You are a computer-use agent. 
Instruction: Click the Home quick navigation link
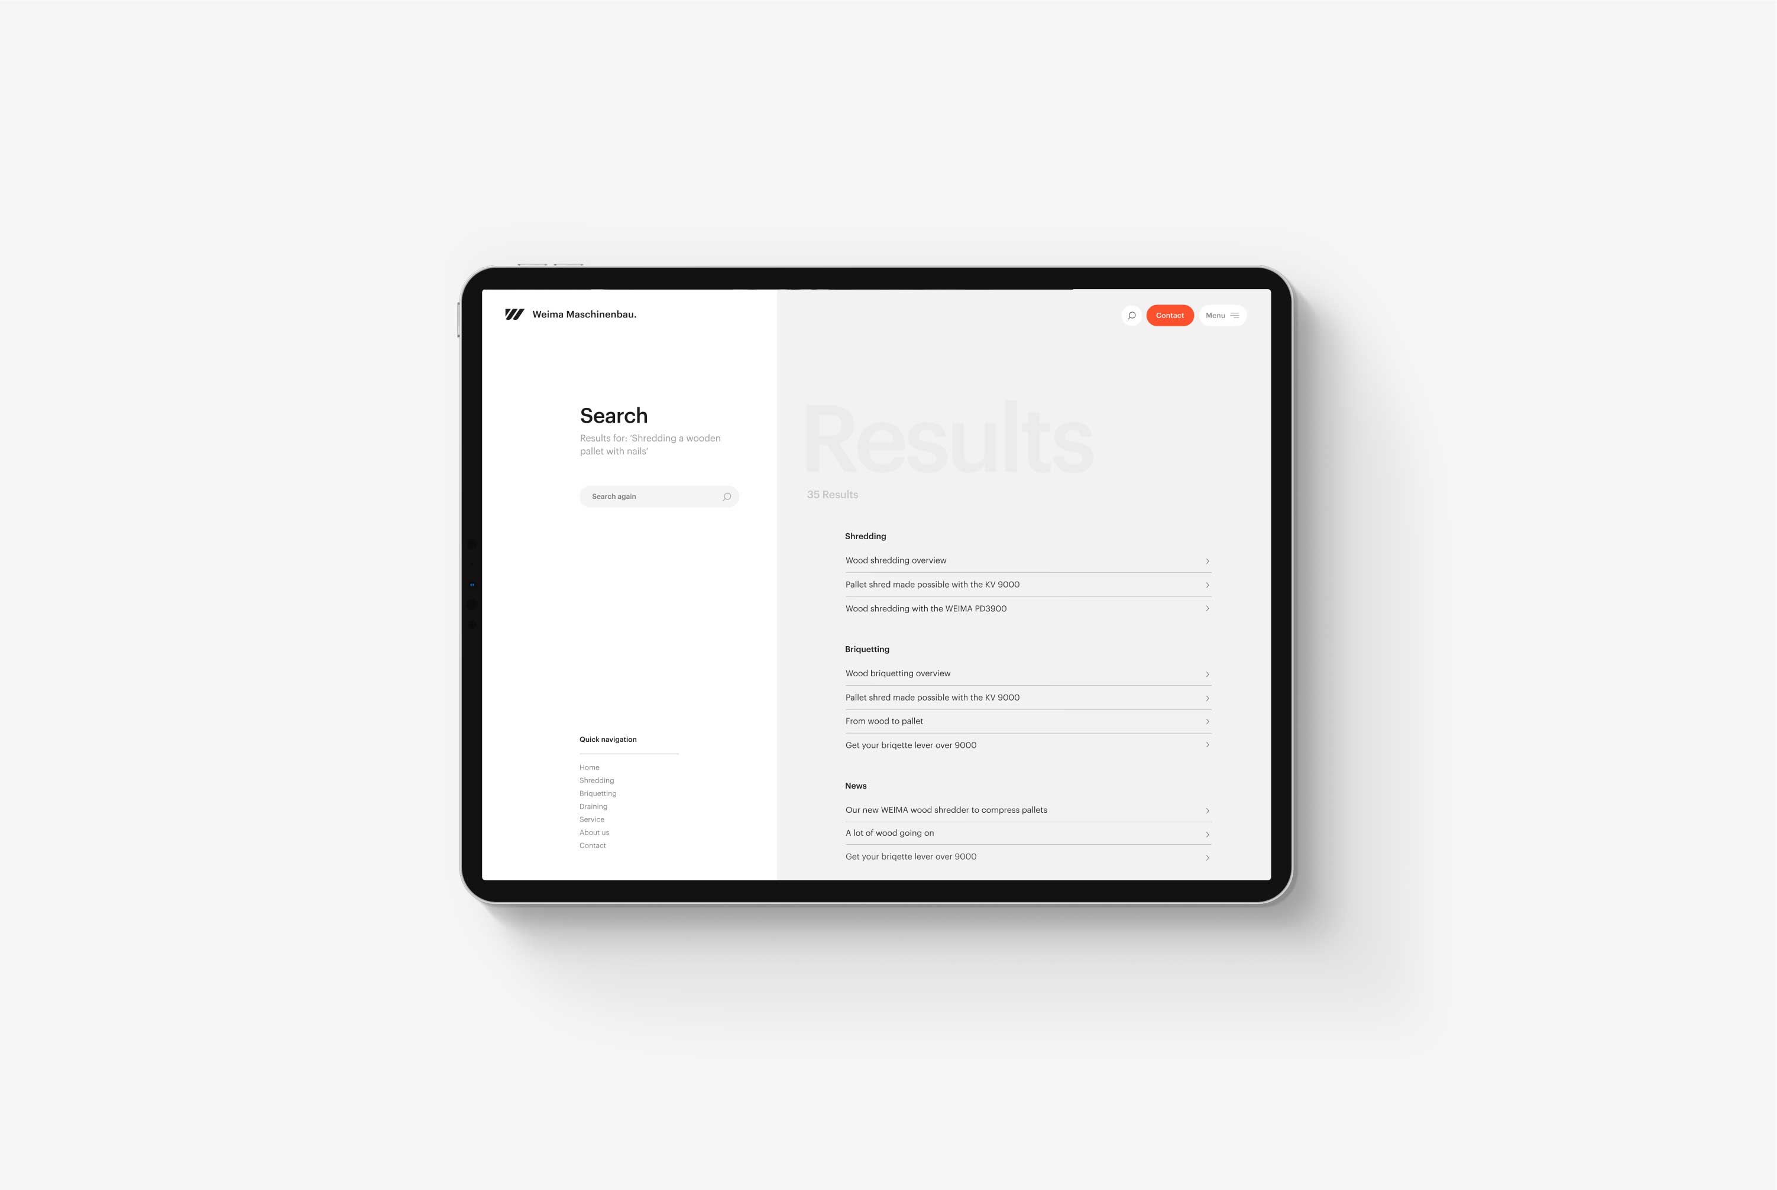[x=588, y=768]
